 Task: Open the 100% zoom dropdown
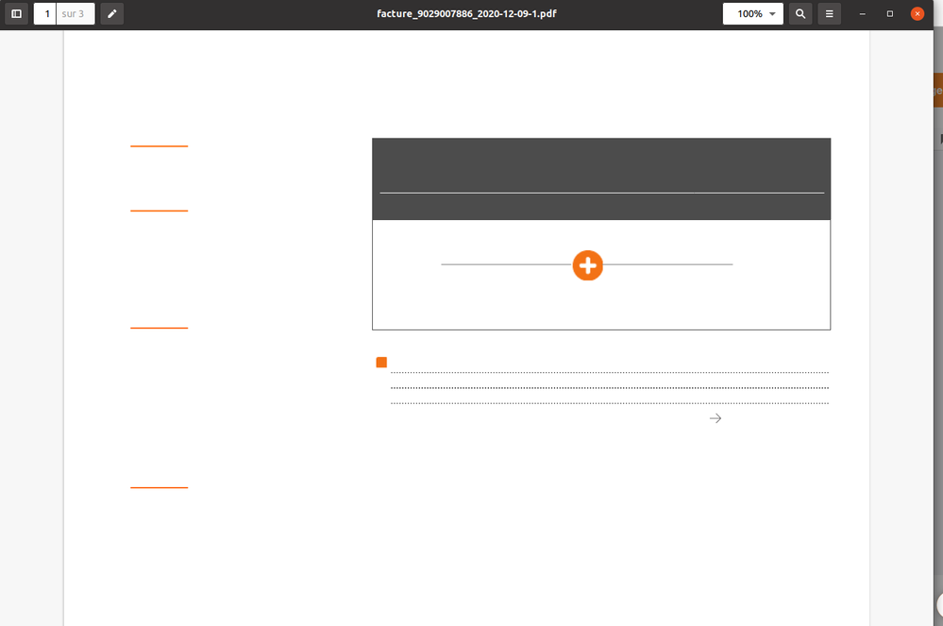point(753,14)
